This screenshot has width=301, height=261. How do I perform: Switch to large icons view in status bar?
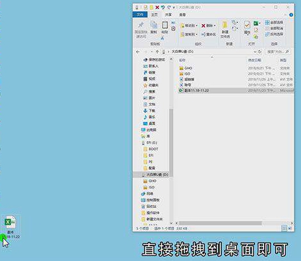point(290,228)
